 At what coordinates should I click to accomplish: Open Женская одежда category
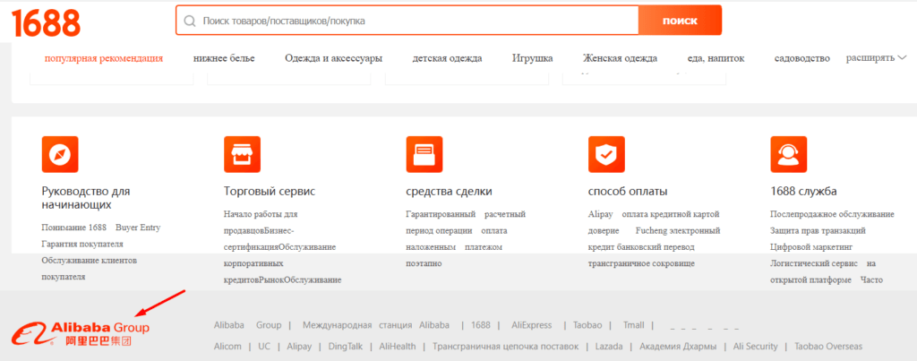[620, 58]
